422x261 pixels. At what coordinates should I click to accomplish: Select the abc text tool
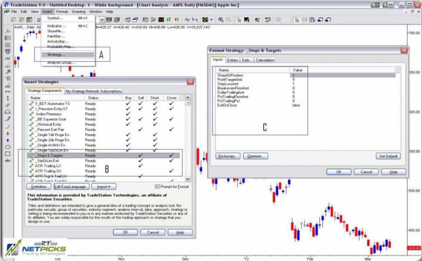[7, 161]
